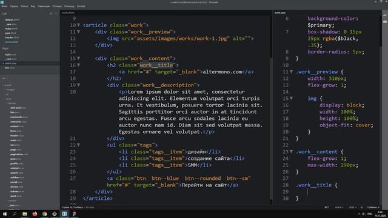Open profile.scss in the file tree

[x=16, y=163]
